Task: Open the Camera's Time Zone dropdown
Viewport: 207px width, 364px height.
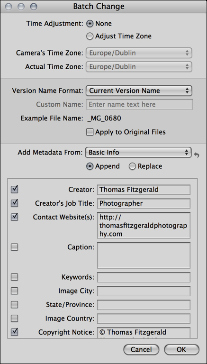Action: pos(139,53)
